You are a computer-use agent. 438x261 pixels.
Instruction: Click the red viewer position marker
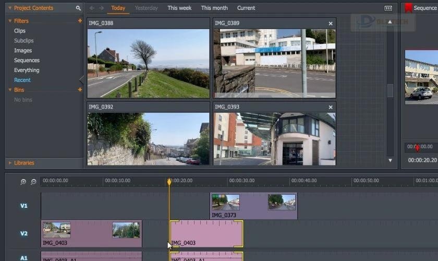point(417,147)
